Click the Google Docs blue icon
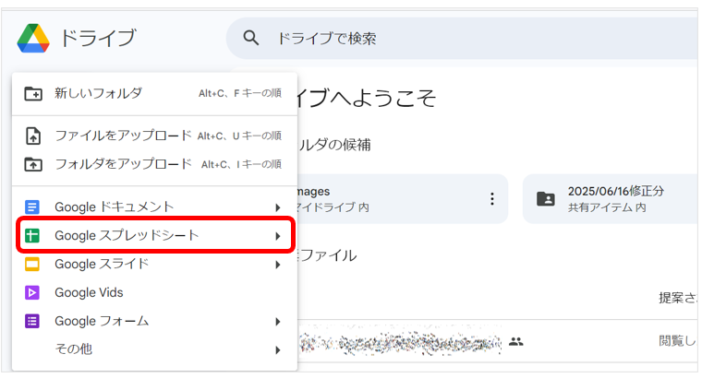This screenshot has width=702, height=378. point(32,207)
